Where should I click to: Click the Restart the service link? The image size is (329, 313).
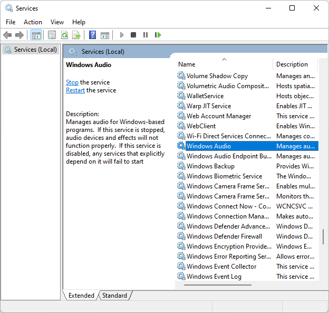point(75,90)
